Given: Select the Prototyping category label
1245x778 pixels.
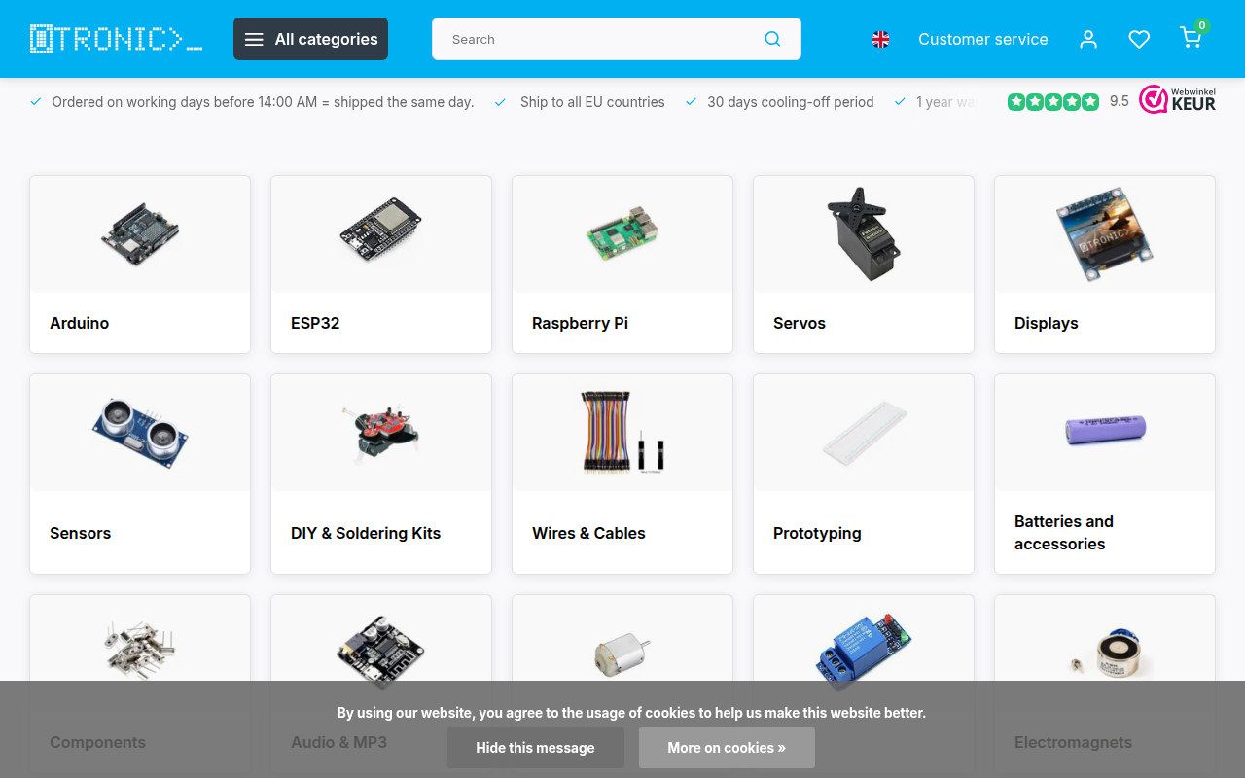Looking at the screenshot, I should pyautogui.click(x=817, y=533).
